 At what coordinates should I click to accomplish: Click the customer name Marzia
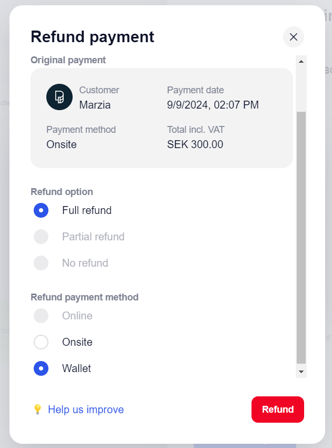click(x=95, y=105)
